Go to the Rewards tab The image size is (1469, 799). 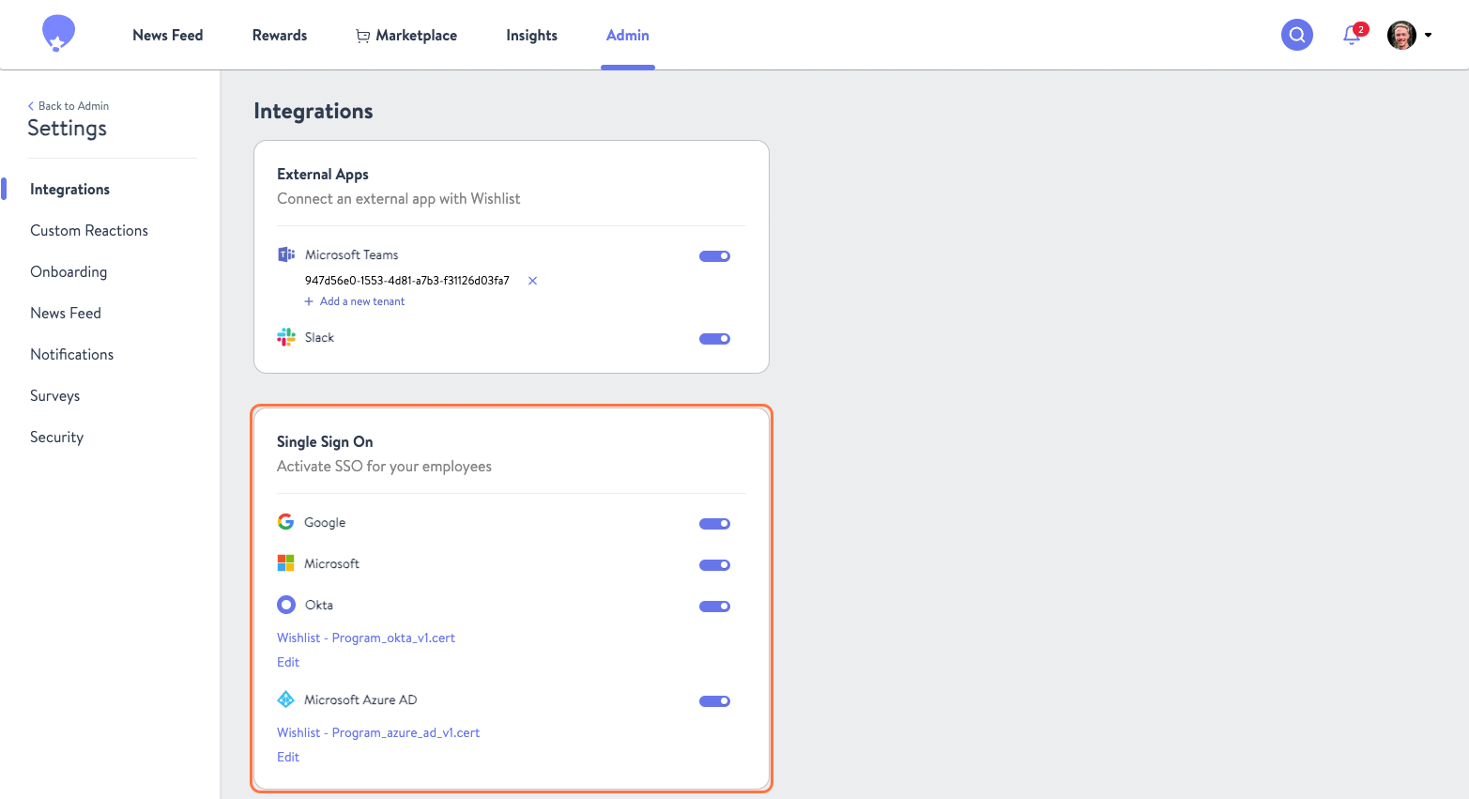(x=280, y=35)
